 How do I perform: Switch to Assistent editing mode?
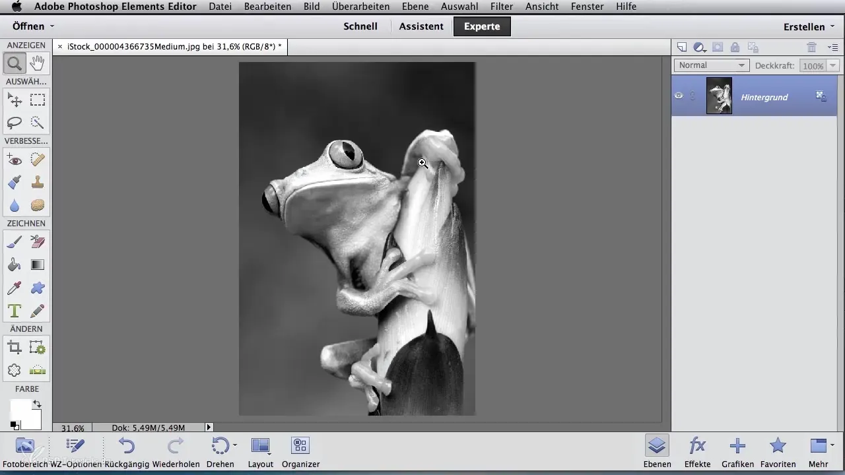421,26
